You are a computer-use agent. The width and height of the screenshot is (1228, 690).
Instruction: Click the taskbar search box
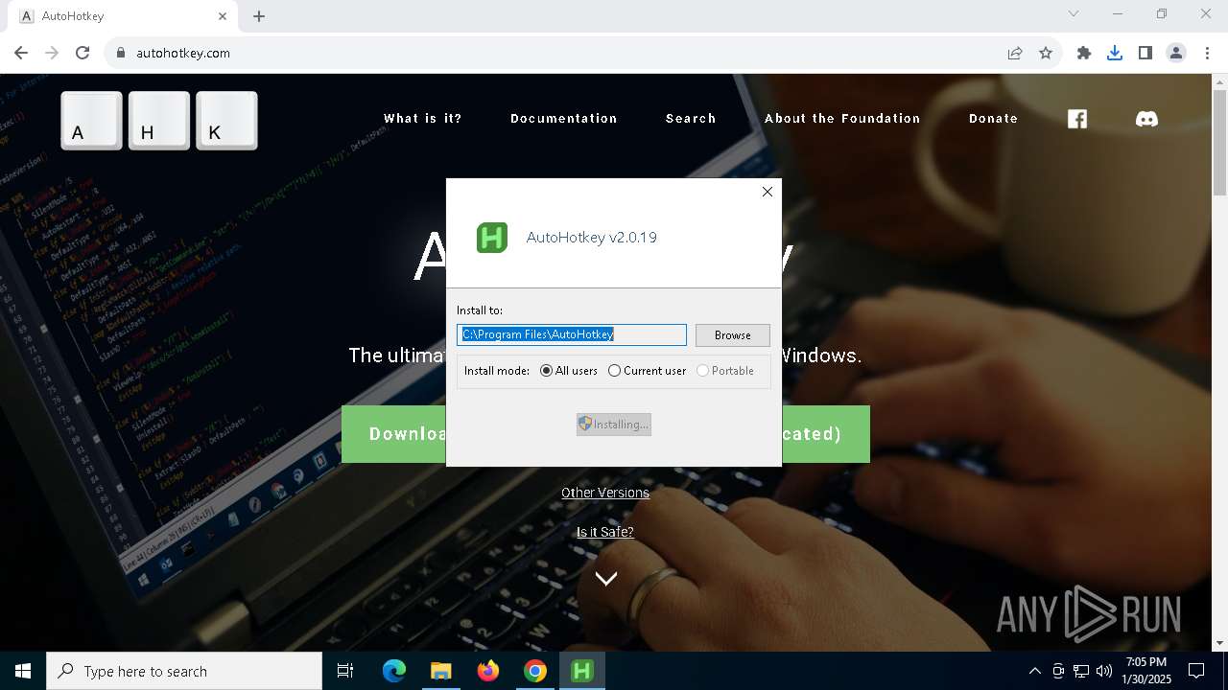(x=184, y=671)
